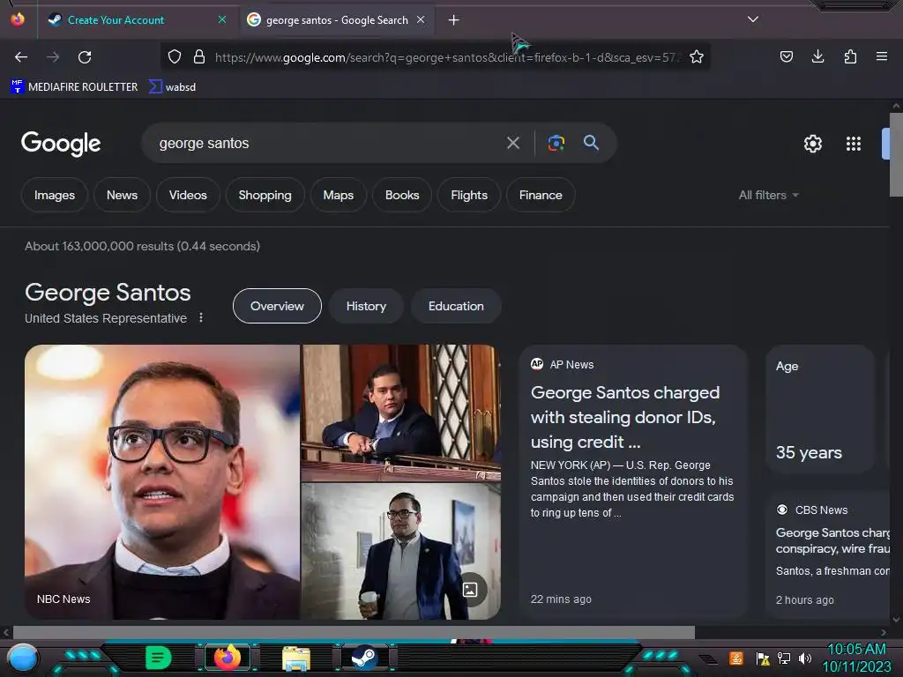Open the Age 35 years card
The image size is (903, 677).
pos(820,409)
